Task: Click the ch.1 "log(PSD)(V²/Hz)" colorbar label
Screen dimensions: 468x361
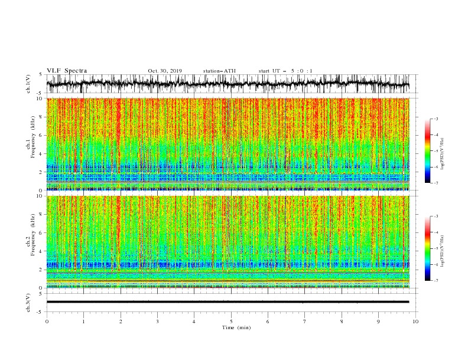Action: [442, 154]
